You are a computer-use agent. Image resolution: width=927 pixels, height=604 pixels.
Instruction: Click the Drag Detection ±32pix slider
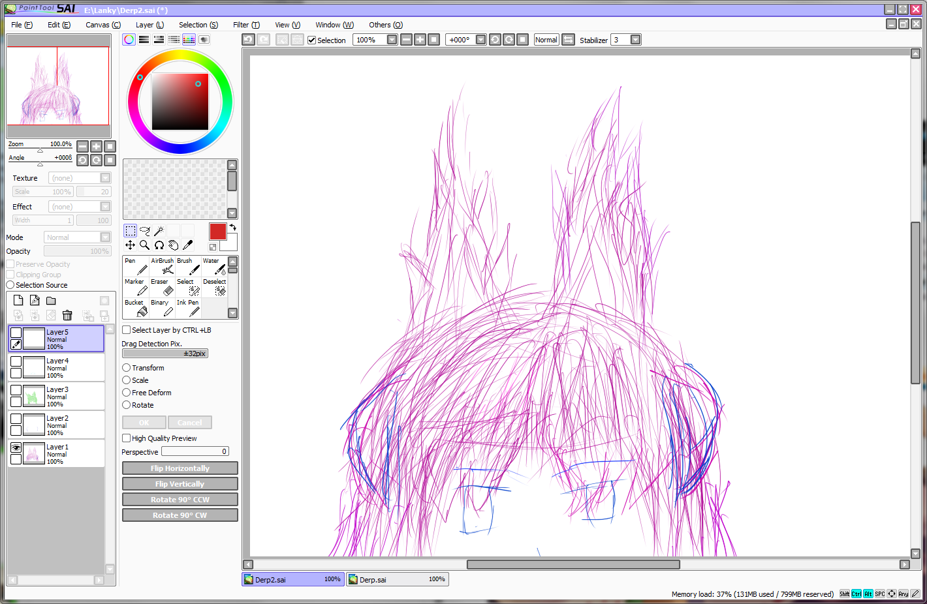coord(165,354)
